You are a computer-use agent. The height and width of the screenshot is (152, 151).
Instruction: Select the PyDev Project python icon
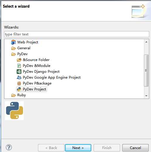(x=19, y=89)
